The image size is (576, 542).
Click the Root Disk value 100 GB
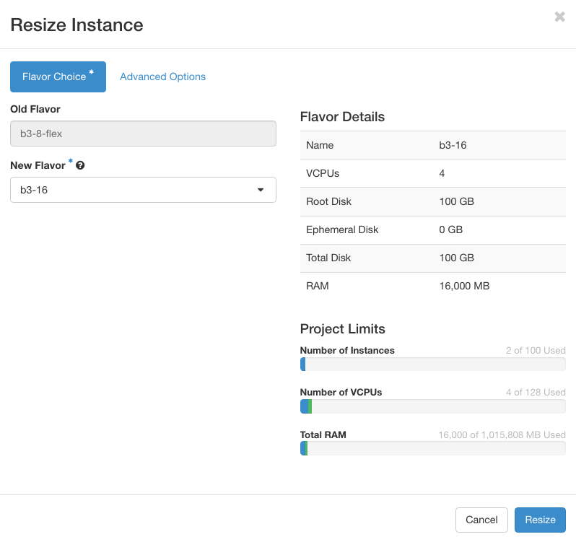[457, 201]
